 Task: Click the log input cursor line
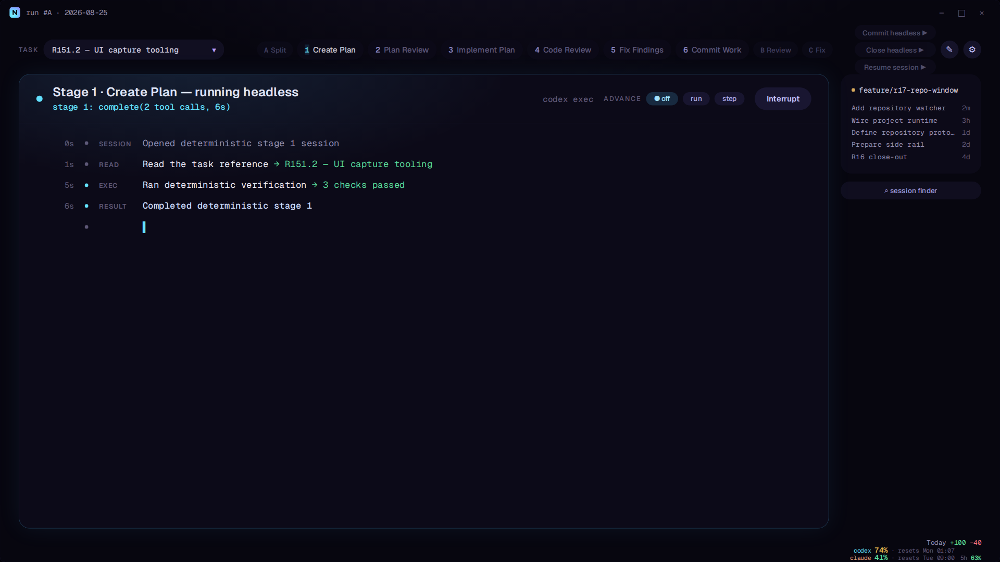pos(144,227)
